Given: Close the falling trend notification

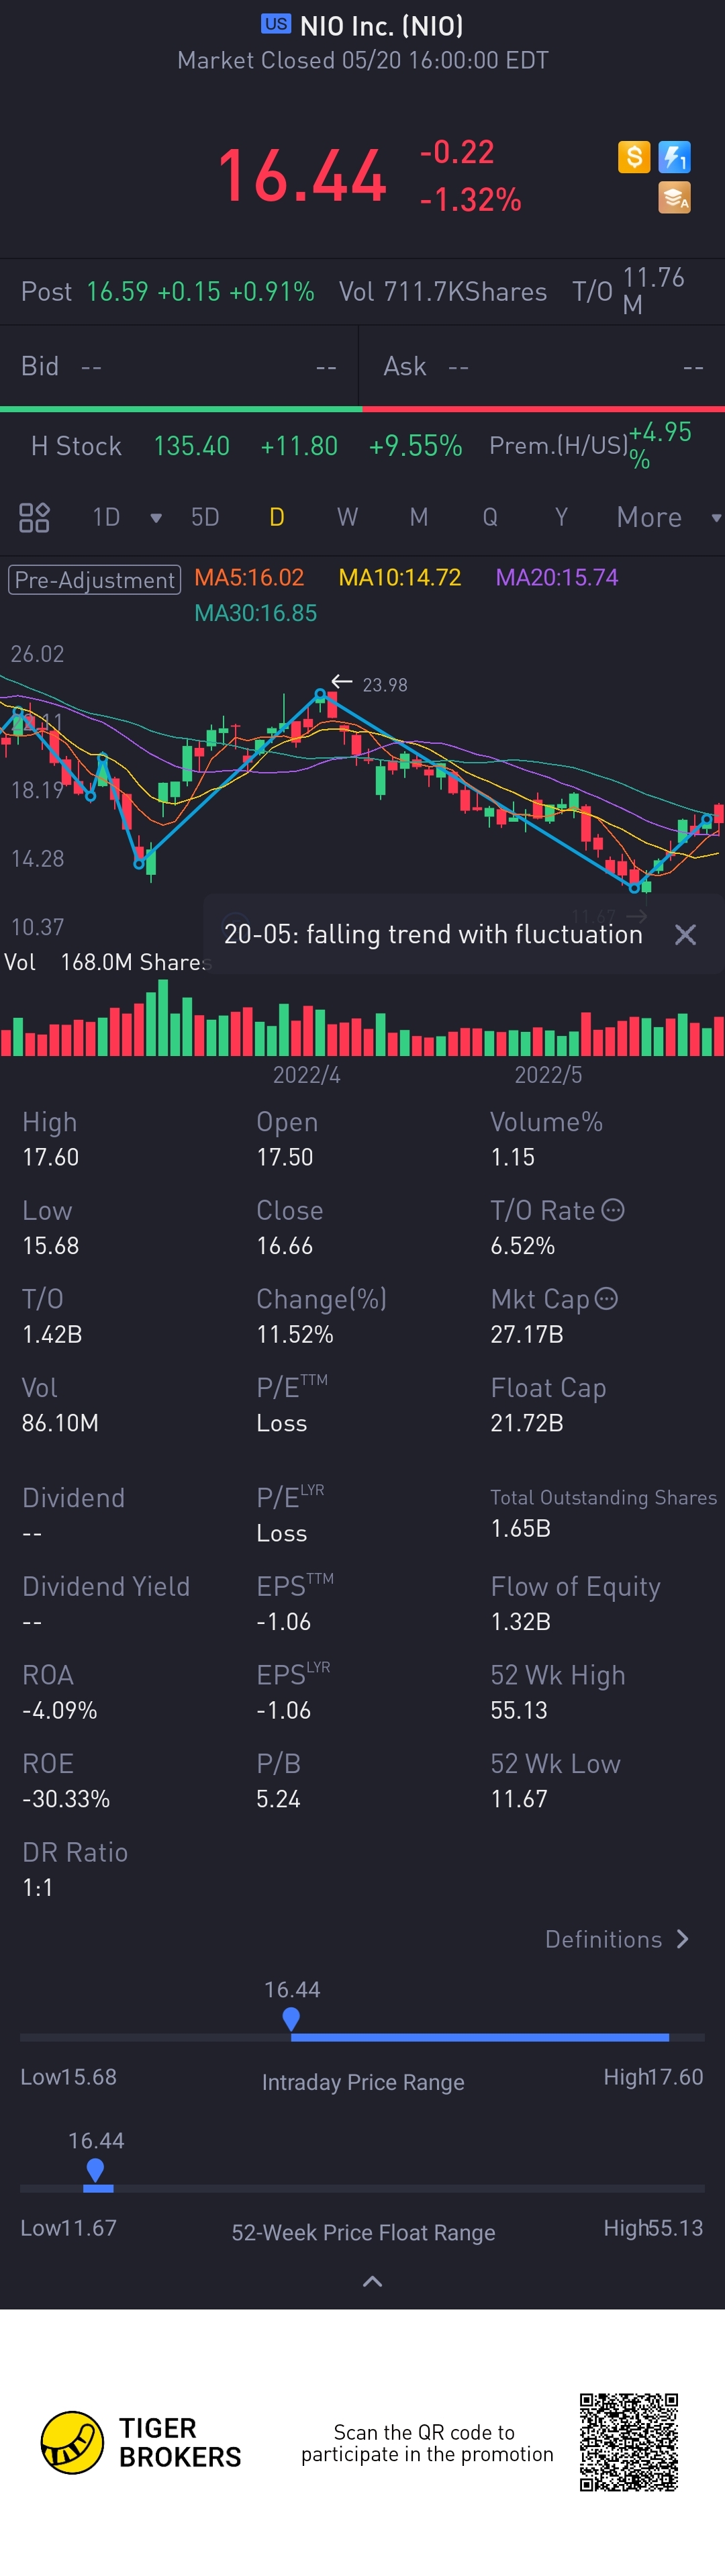Looking at the screenshot, I should [685, 934].
